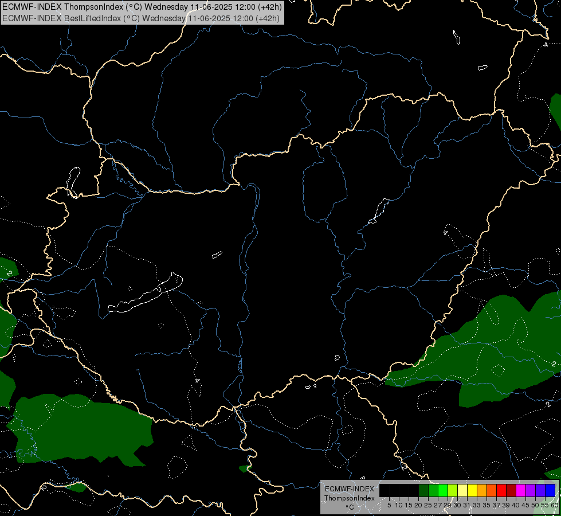
Task: Click the bright red 37–39 legend swatch
Action: [501, 490]
